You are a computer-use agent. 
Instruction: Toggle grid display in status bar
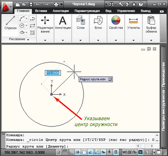point(65,152)
